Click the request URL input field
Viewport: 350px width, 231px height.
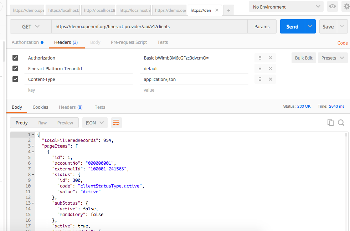[x=150, y=27]
